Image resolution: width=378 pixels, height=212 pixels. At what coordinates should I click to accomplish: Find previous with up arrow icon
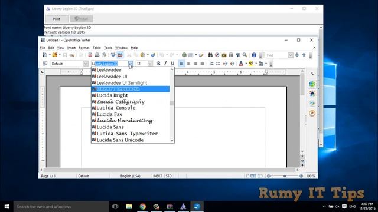click(x=304, y=55)
